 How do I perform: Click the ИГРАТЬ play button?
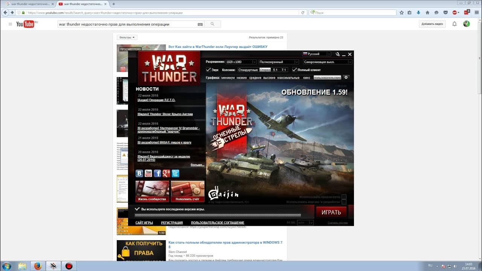[331, 212]
